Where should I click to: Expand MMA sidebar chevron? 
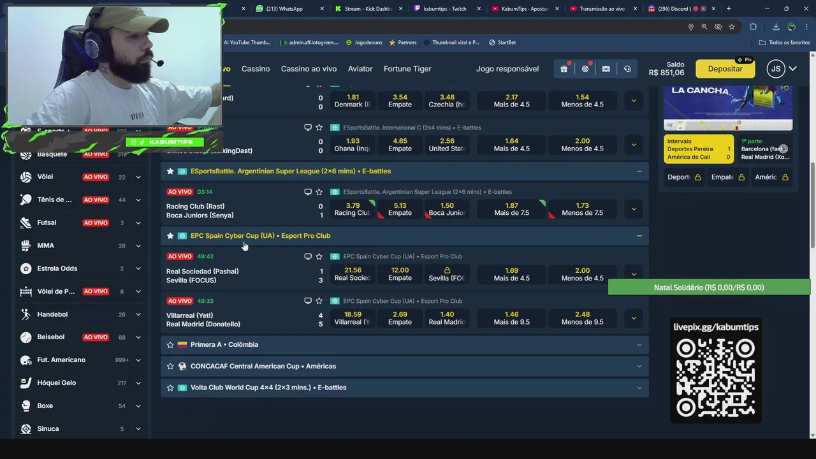[x=138, y=245]
